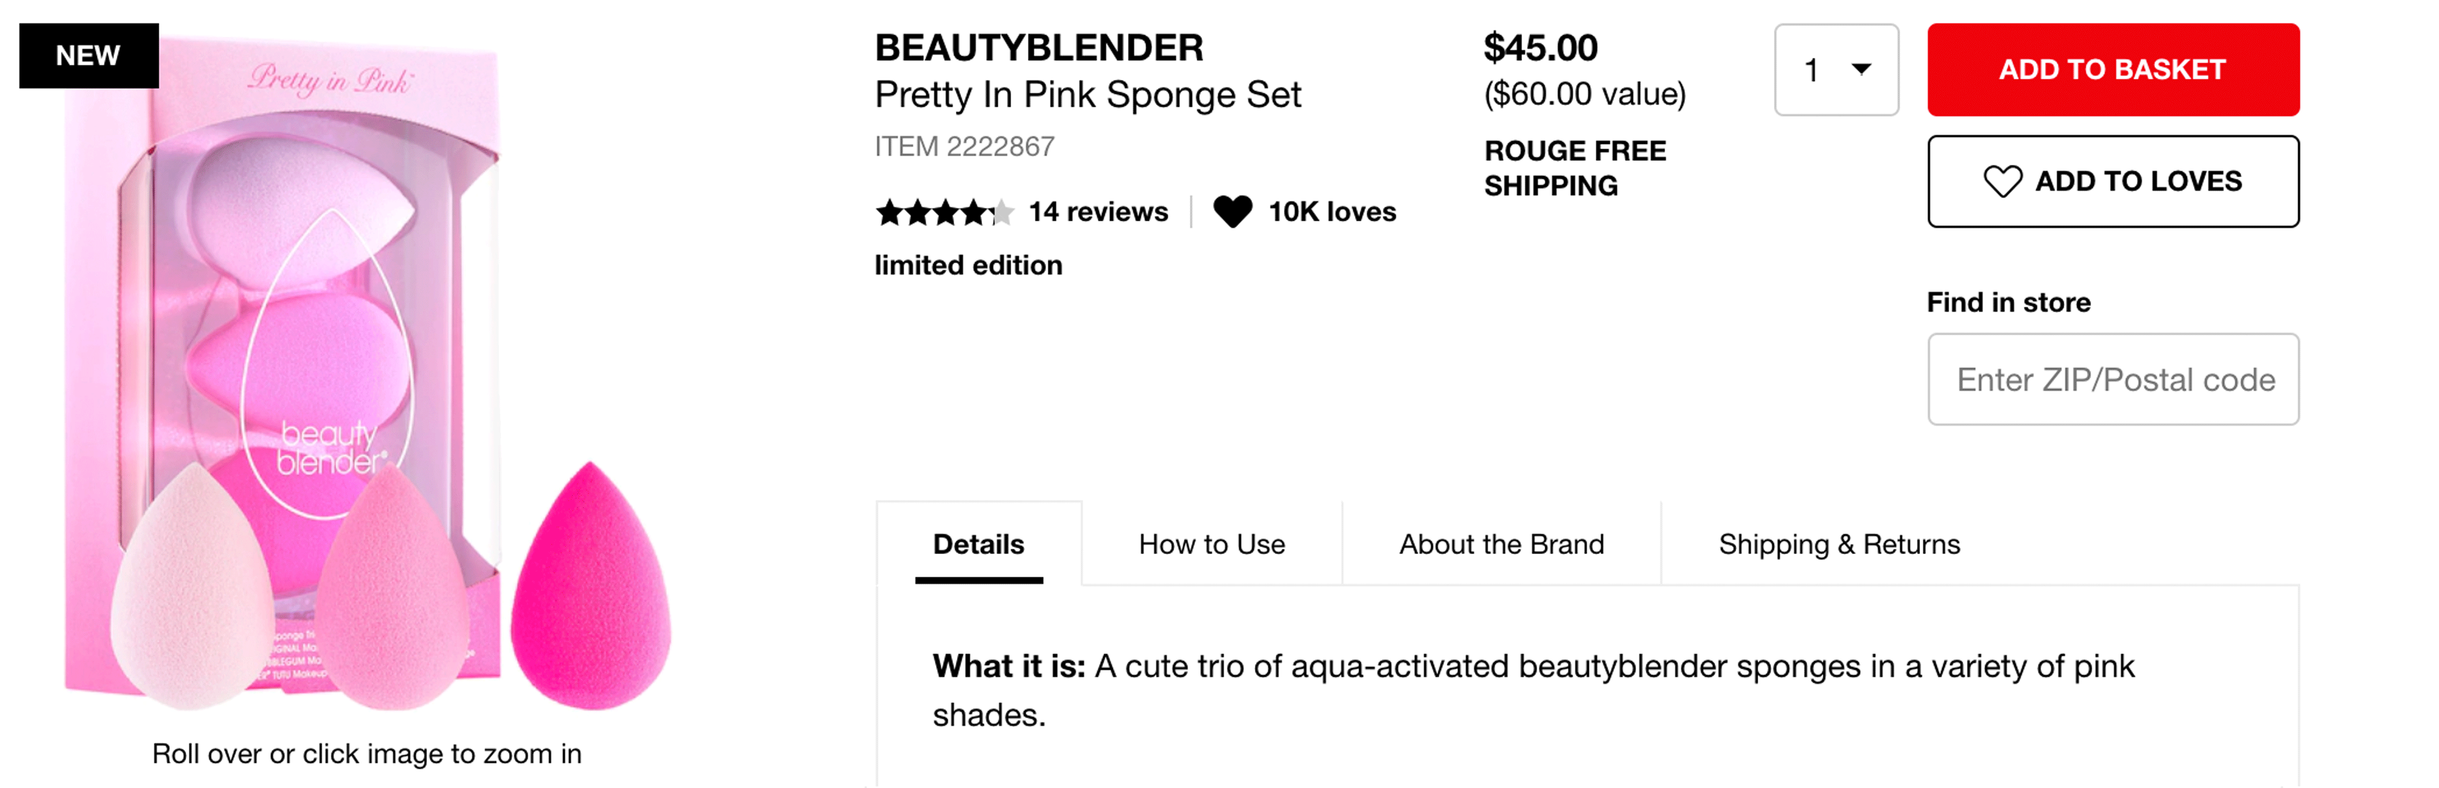
Task: Click the Add to Basket button
Action: pyautogui.click(x=2113, y=70)
